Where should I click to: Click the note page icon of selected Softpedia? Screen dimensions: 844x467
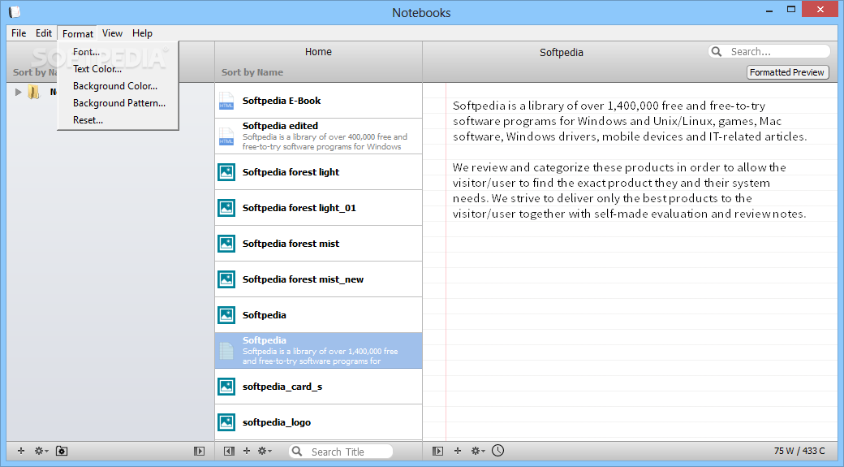[226, 351]
